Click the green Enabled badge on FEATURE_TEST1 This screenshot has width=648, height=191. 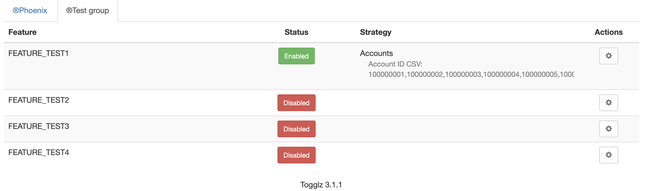[x=296, y=56]
